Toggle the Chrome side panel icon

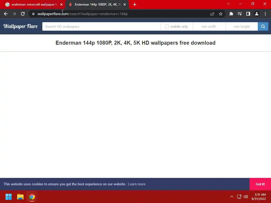[248, 14]
